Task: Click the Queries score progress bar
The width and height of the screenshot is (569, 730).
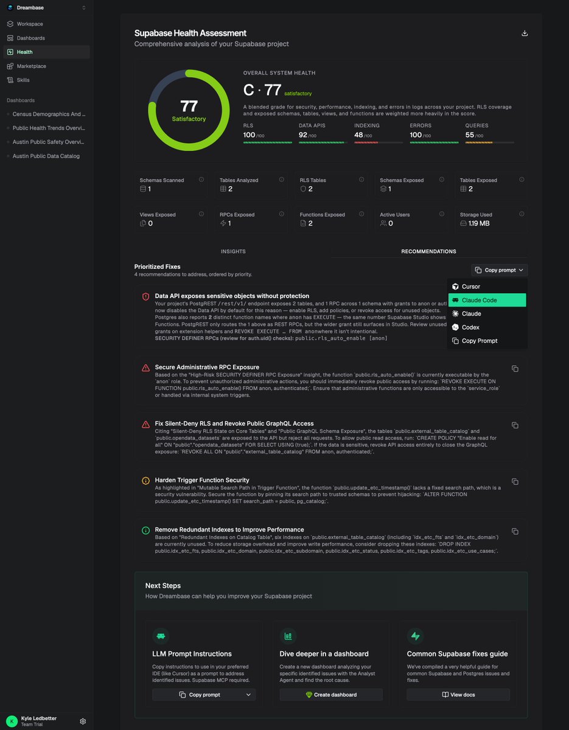Action: (x=490, y=142)
